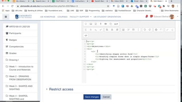The width and height of the screenshot is (182, 102).
Task: Open Chrome Extensions puzzle icon
Action: point(164,6)
